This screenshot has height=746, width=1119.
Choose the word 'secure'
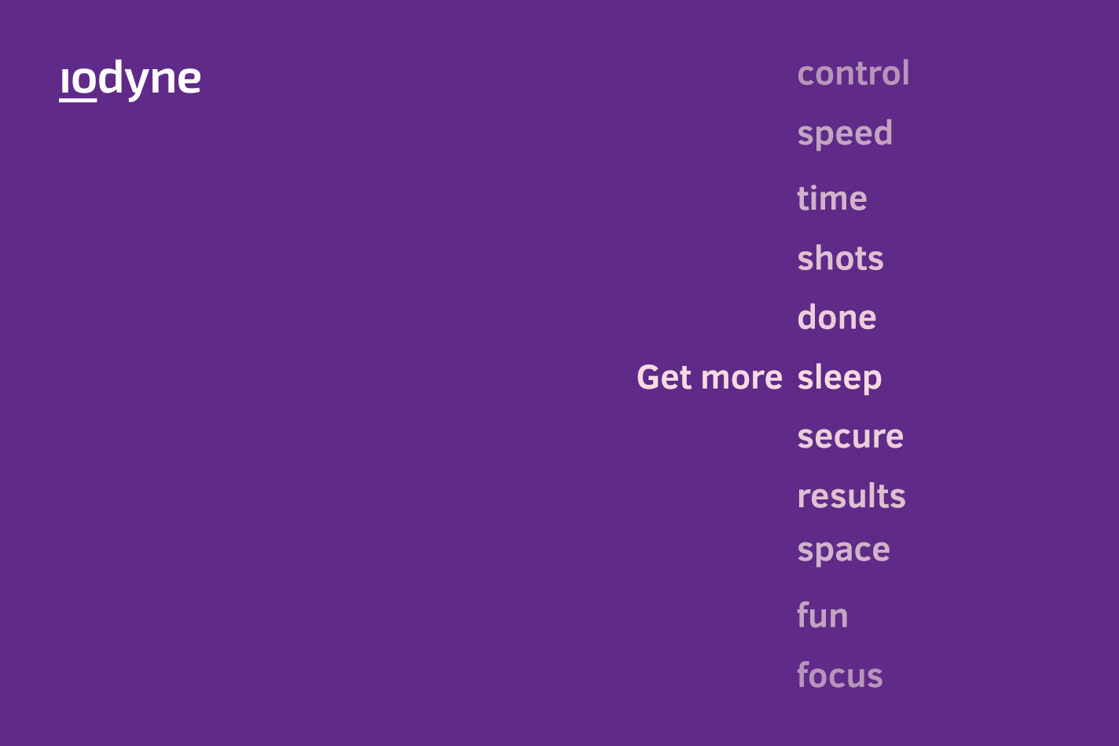pyautogui.click(x=850, y=437)
